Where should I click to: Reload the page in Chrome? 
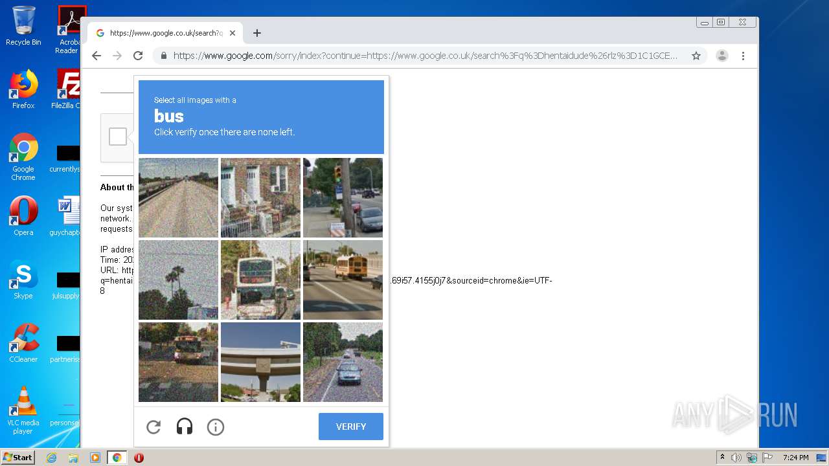click(138, 56)
